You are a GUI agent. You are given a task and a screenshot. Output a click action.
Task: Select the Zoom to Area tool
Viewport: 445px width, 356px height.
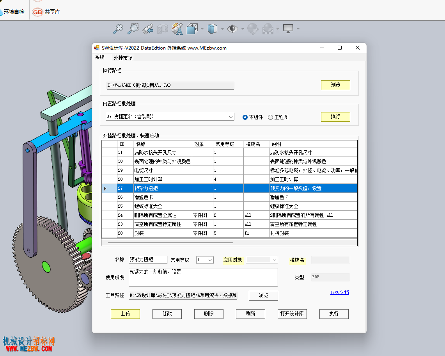133,29
